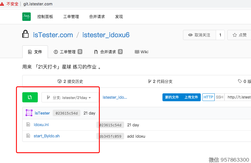Click the isTester green logo icon
Viewport: 251px width, 163px height.
[x=27, y=17]
